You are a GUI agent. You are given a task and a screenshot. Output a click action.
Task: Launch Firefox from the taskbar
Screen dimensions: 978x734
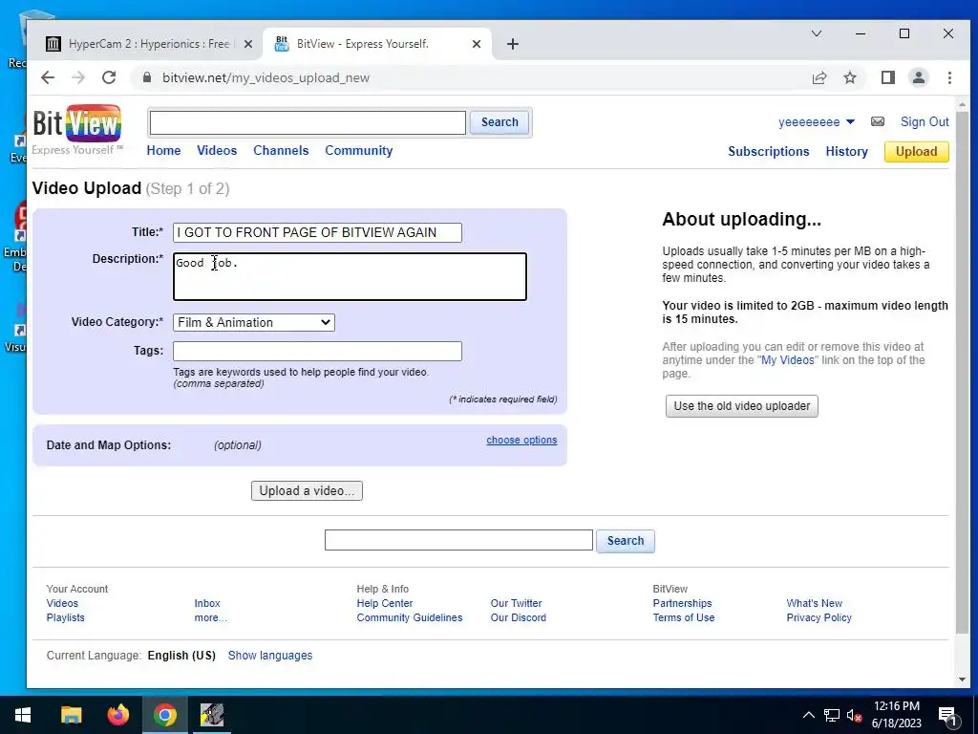coord(117,715)
